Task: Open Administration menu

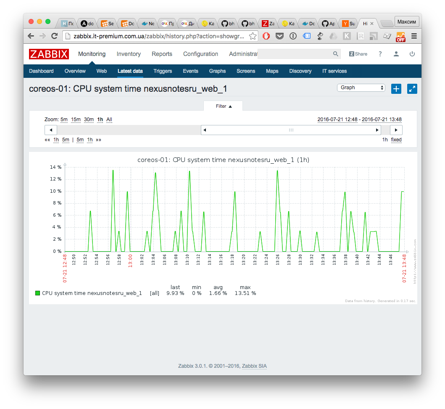Action: click(243, 54)
